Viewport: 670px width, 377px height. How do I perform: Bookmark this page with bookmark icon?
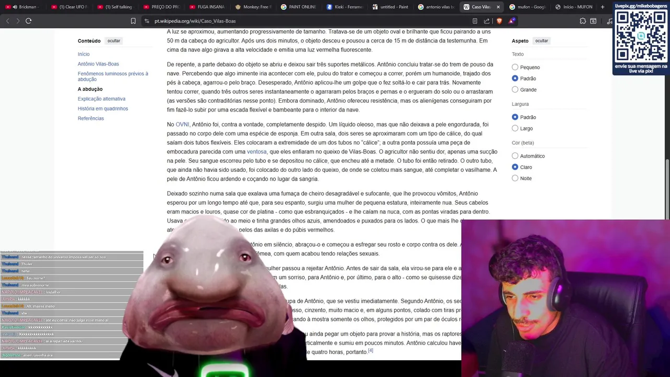[133, 21]
